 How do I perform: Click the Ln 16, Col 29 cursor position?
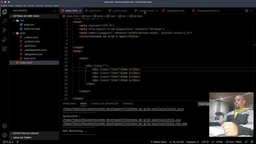pyautogui.click(x=176, y=142)
